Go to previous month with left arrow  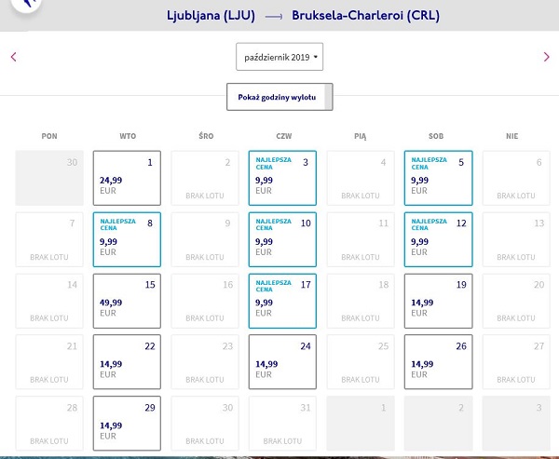coord(14,57)
